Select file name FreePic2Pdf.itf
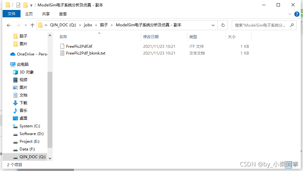This screenshot has width=303, height=171. [79, 47]
